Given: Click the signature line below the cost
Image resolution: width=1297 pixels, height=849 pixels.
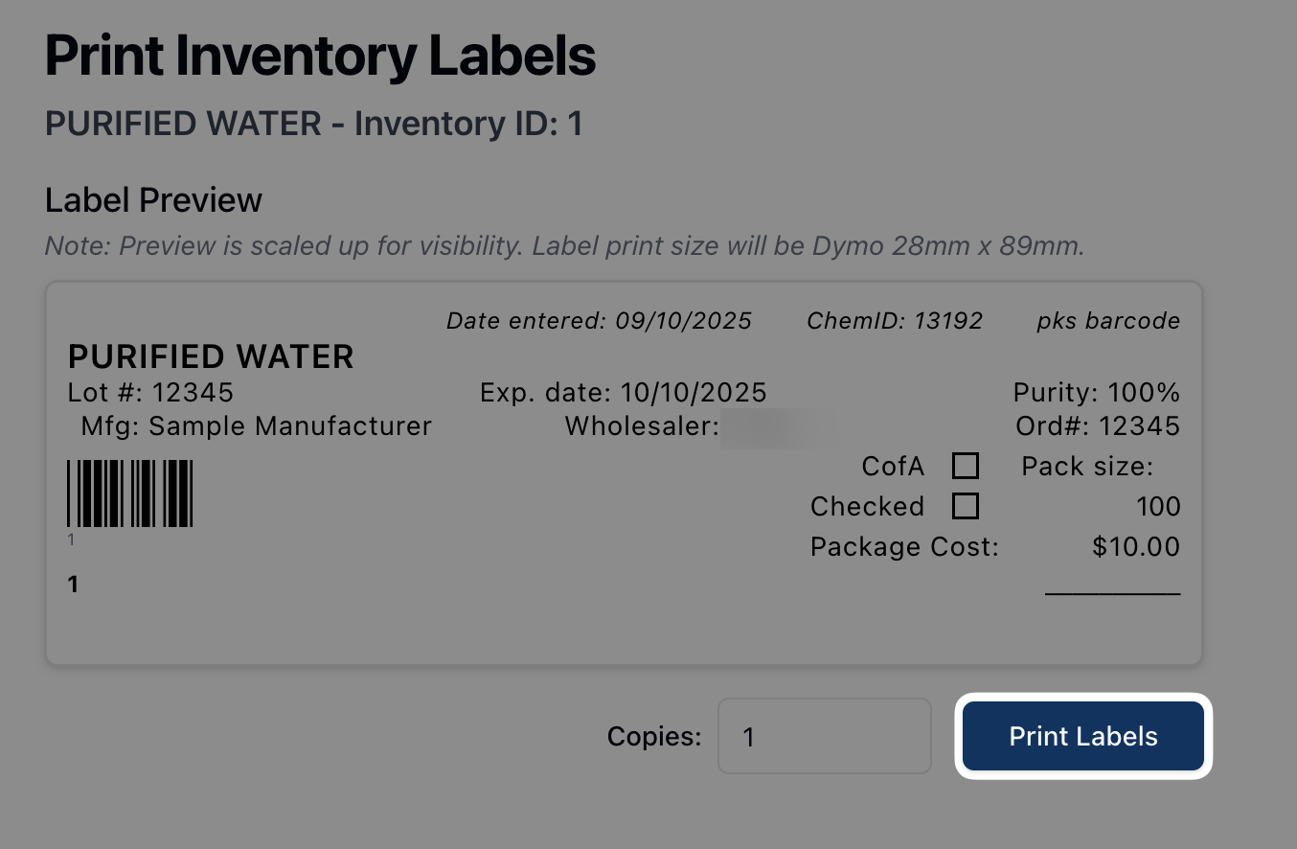Looking at the screenshot, I should [x=1112, y=594].
